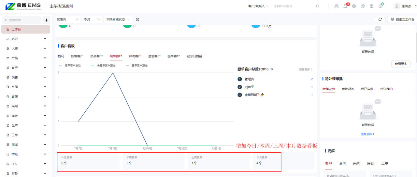Toggle 跟单客户总数 legend series
417x177 pixels.
(70, 66)
